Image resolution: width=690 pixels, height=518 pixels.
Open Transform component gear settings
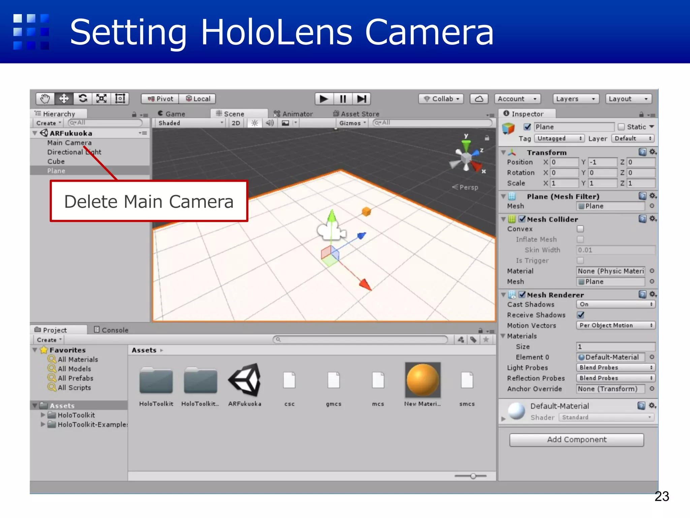tap(653, 152)
